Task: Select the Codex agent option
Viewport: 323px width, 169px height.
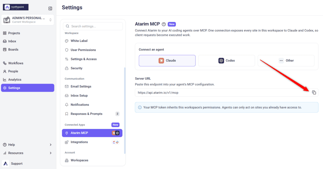Action: tap(226, 61)
